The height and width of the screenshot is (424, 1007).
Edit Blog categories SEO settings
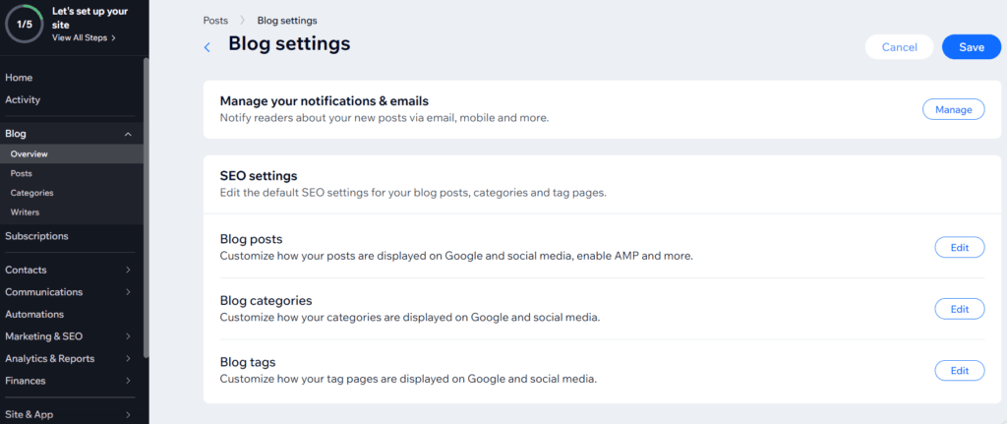pos(960,309)
